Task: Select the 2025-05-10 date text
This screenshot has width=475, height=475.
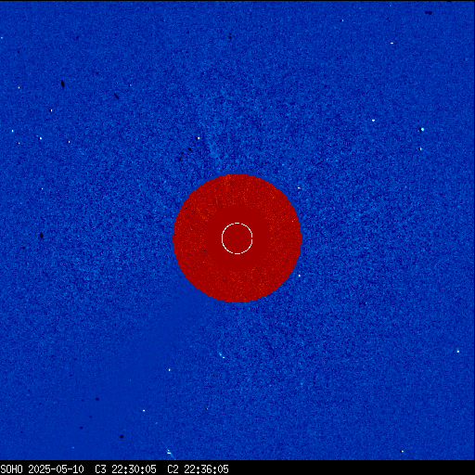Action: click(56, 469)
